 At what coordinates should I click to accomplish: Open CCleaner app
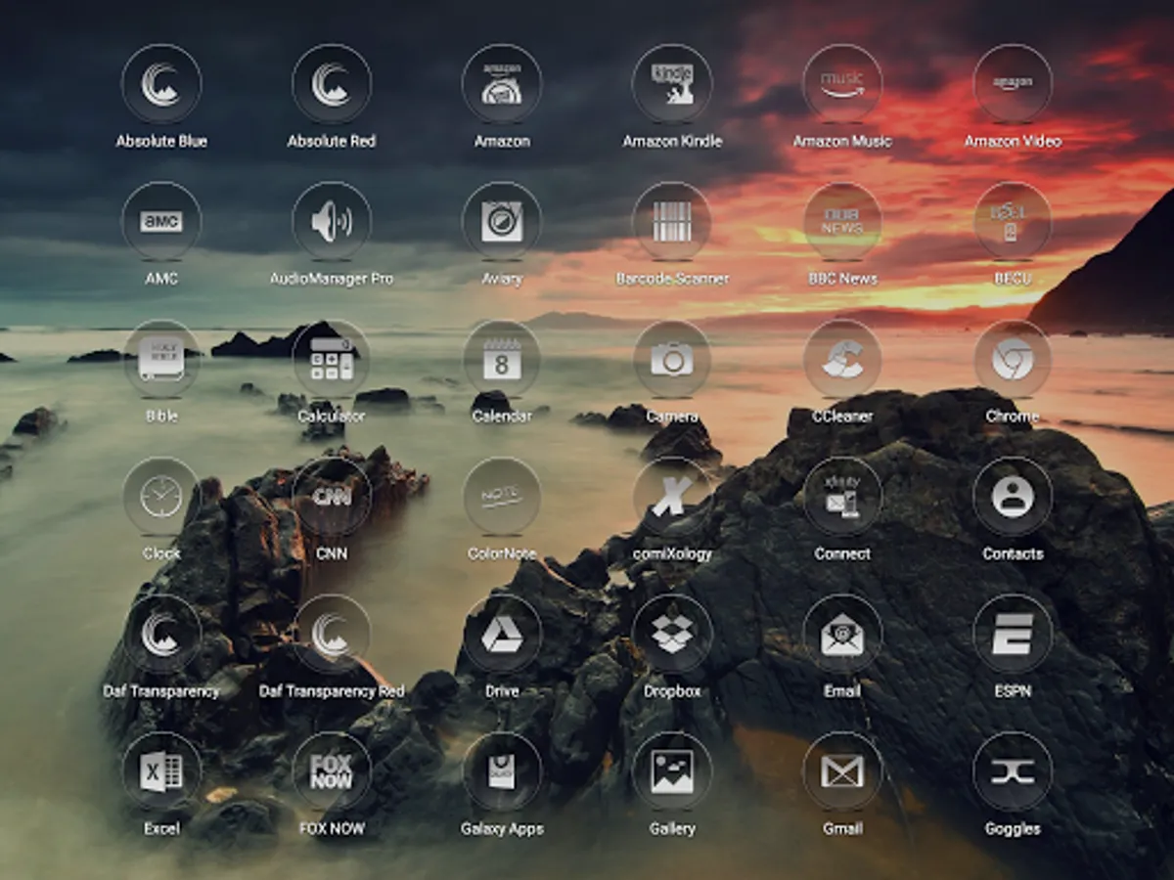coord(842,360)
